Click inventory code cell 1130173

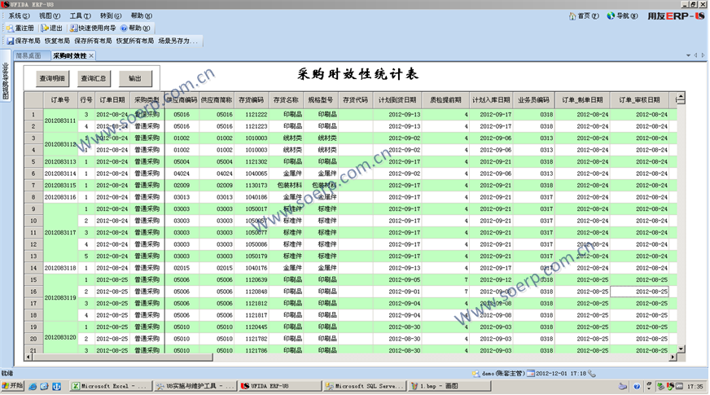[x=252, y=185]
